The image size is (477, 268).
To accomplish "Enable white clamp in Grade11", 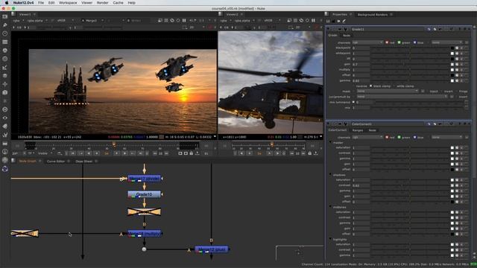I will tap(394, 86).
